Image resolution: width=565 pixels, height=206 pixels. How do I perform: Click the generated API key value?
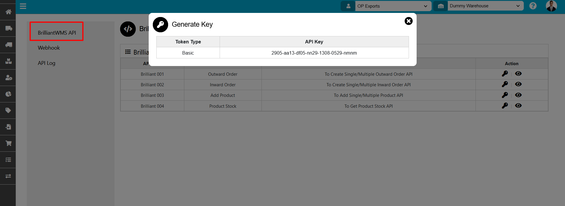[314, 53]
